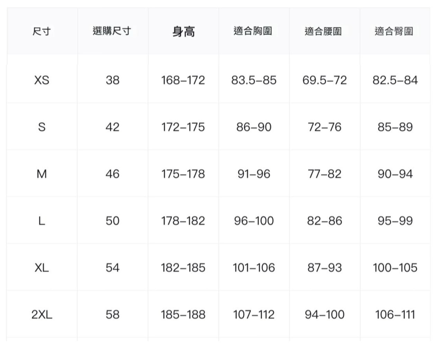
Task: Click the 尺寸 column header
Action: (x=42, y=31)
